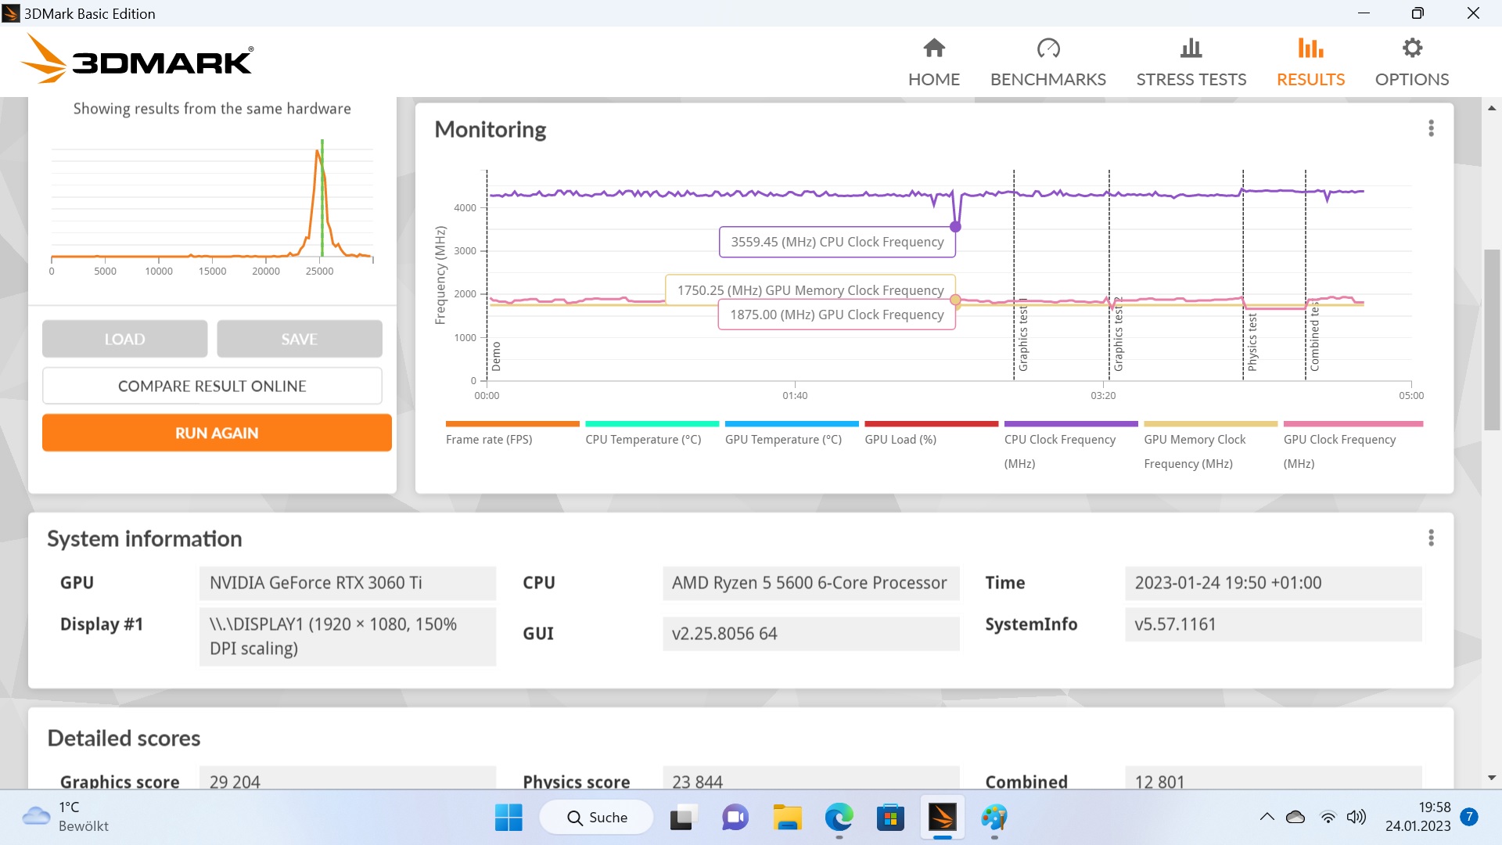Open Paint app from taskbar
Image resolution: width=1502 pixels, height=845 pixels.
click(x=994, y=818)
